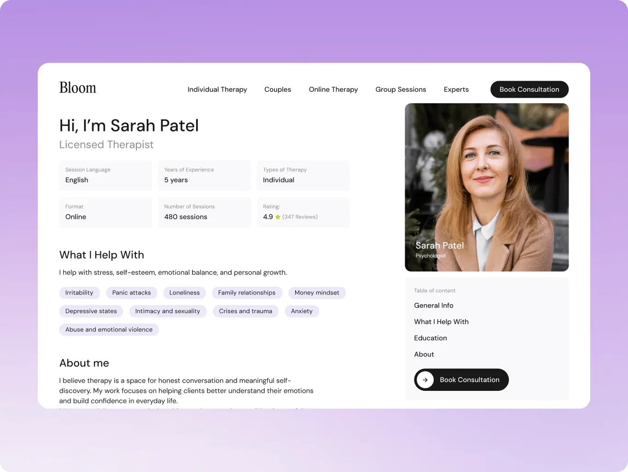Open the Experts page

point(456,89)
